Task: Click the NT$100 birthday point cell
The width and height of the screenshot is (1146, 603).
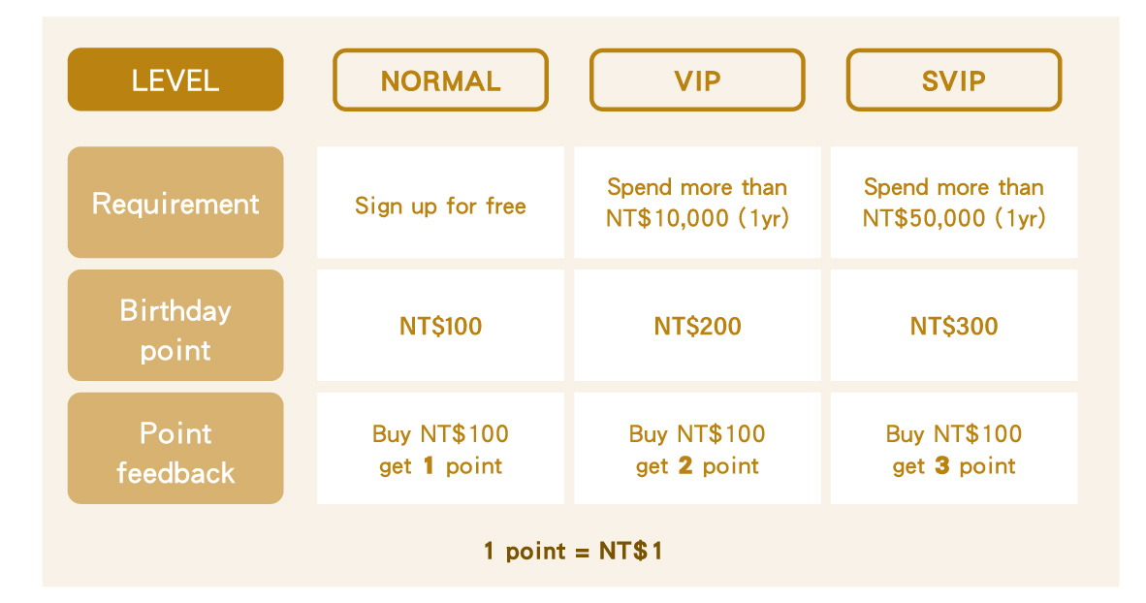Action: (x=440, y=326)
